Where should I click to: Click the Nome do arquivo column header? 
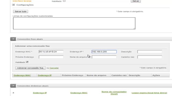[x=96, y=75]
